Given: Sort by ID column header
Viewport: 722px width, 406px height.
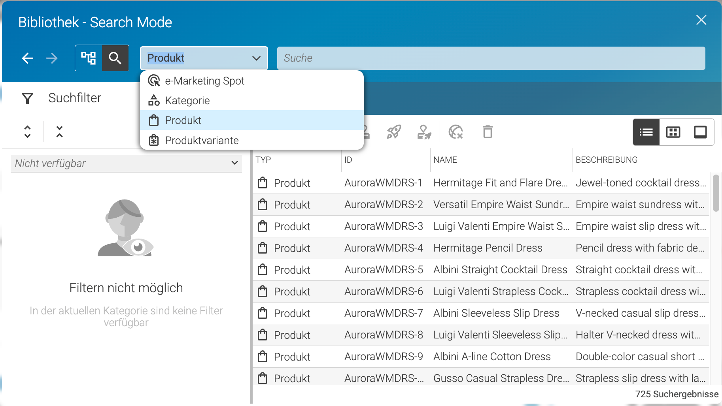Looking at the screenshot, I should (x=348, y=160).
